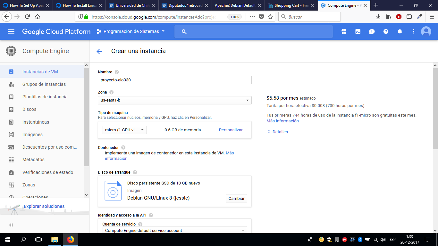438x246 pixels.
Task: Click the Adblock Plus icon
Action: tap(399, 17)
